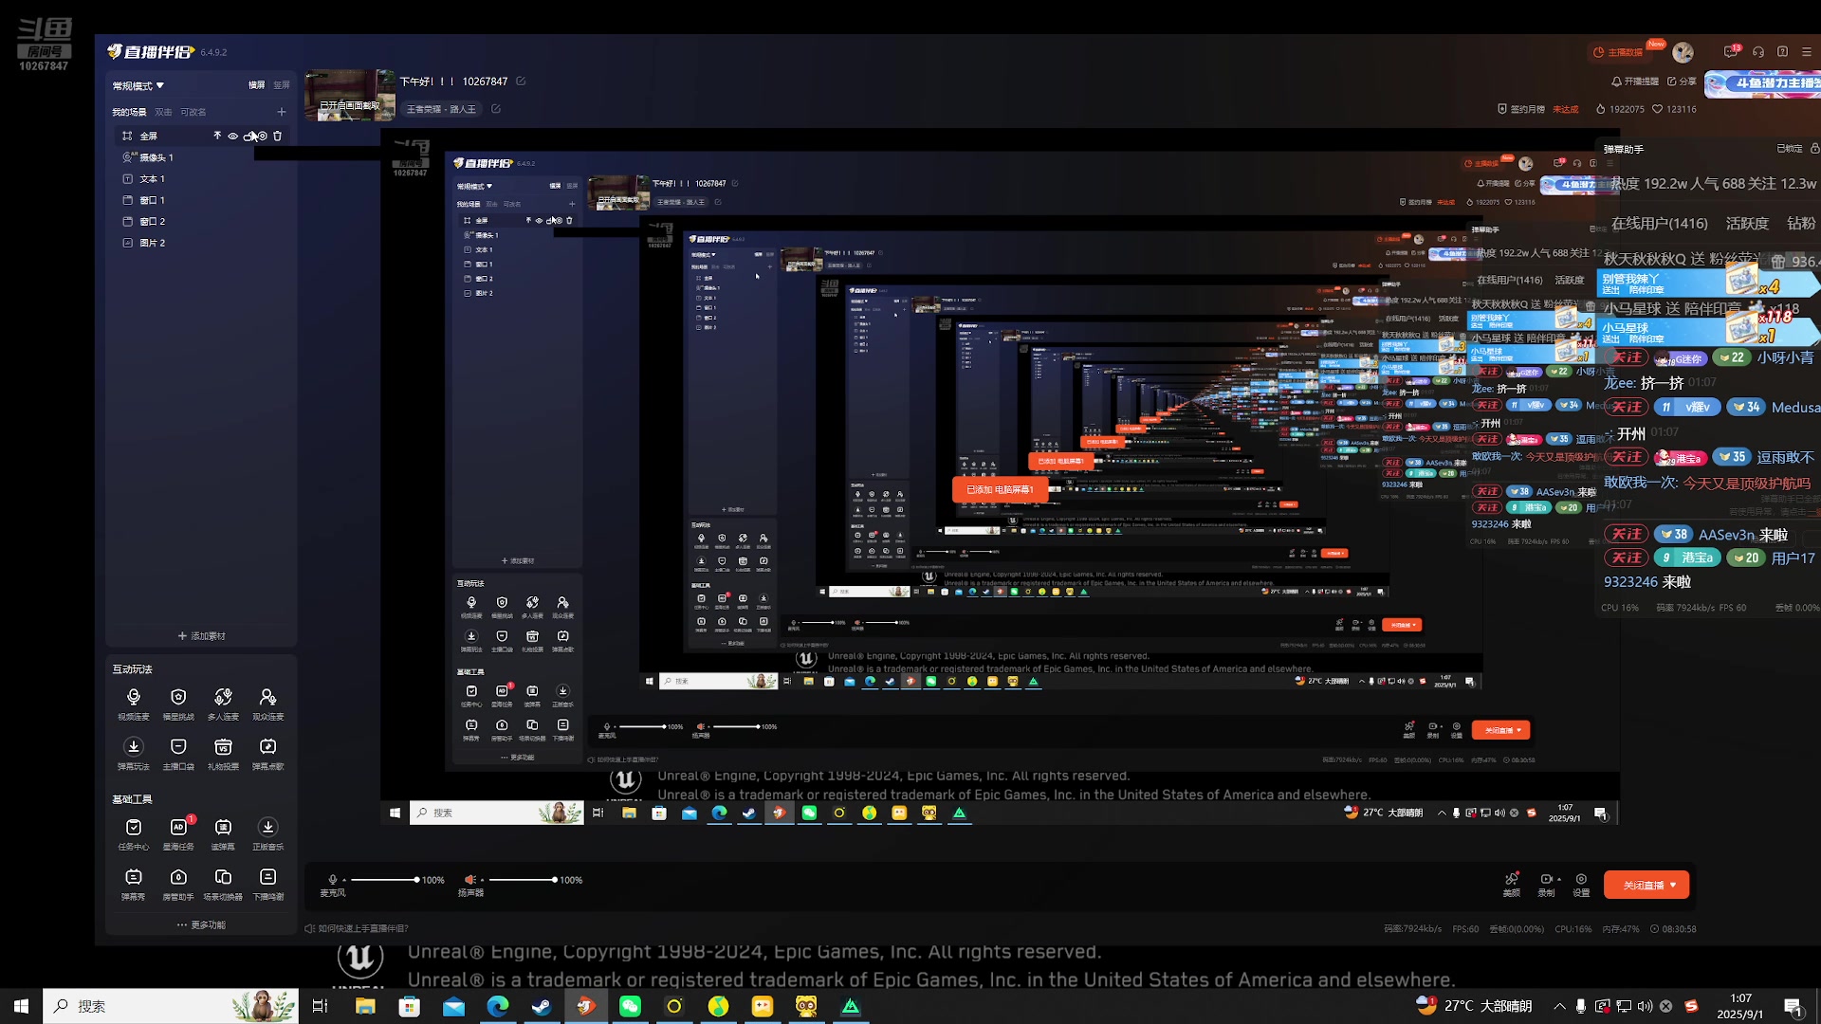Expand the 录制 recording options arrow

pyautogui.click(x=1559, y=879)
